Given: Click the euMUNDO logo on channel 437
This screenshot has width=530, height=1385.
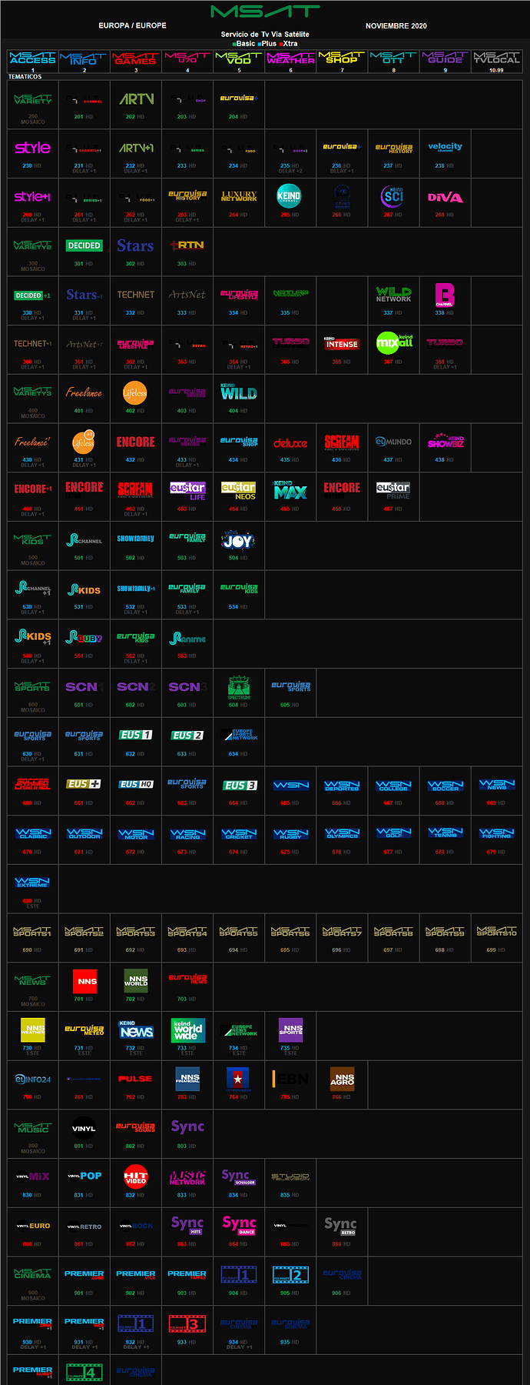Looking at the screenshot, I should pos(393,442).
